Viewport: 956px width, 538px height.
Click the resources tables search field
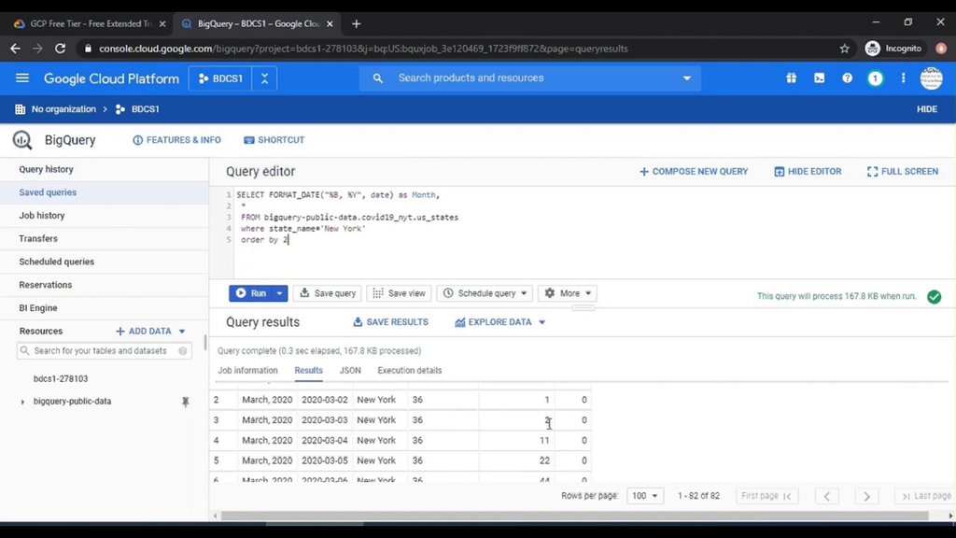tap(105, 351)
